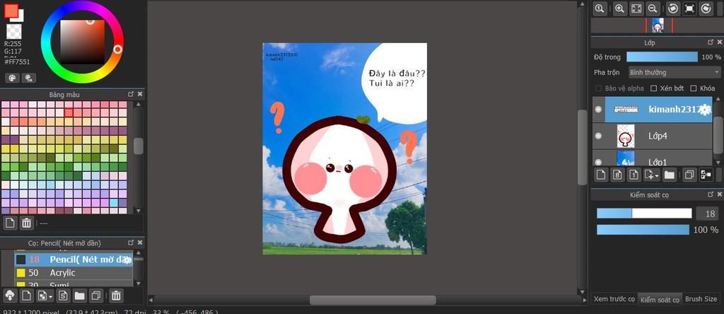Adjust the Độ trong opacity slider
724x314 pixels.
tap(662, 57)
